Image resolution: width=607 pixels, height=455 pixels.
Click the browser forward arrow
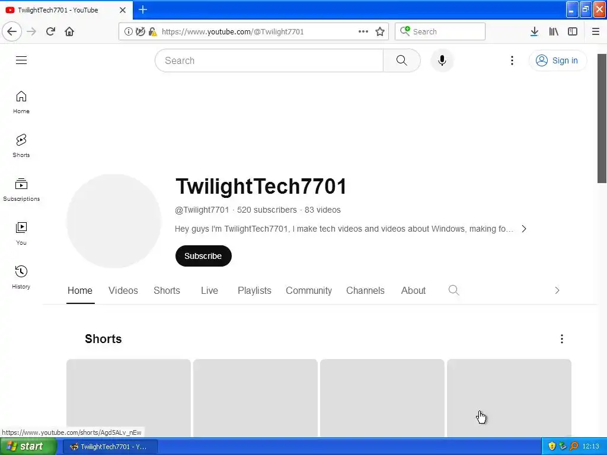coord(31,31)
